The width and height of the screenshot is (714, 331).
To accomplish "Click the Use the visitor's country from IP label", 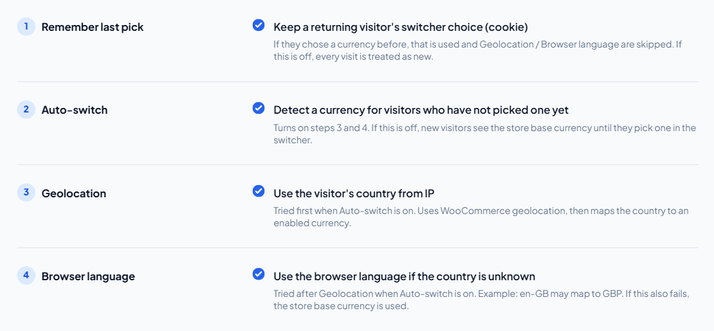I will pos(354,193).
